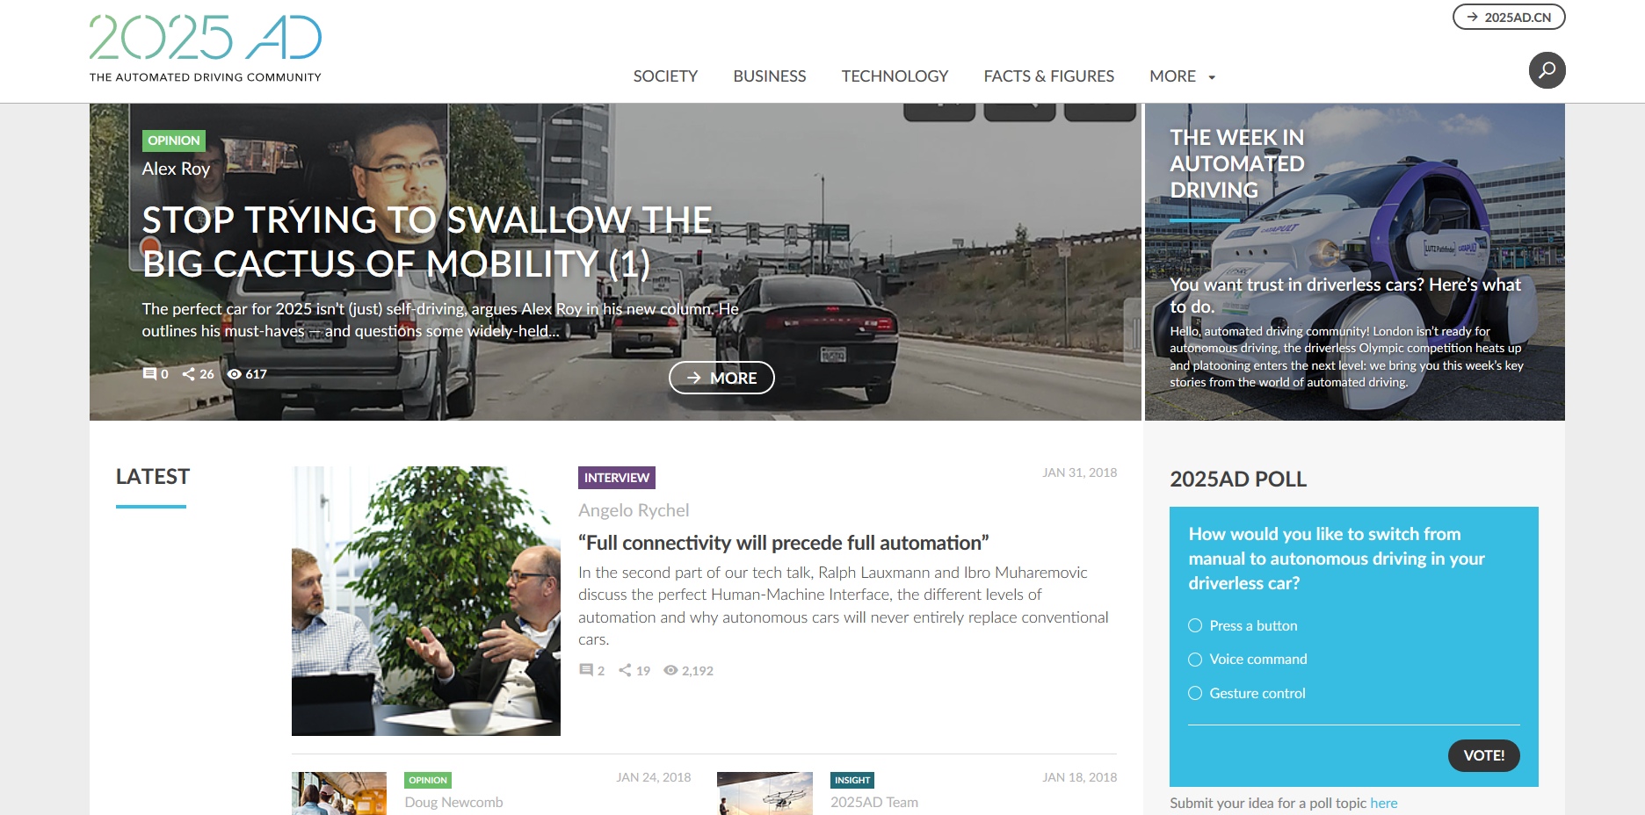1645x815 pixels.
Task: Open the Angelo Rychel interview thumbnail image
Action: (x=426, y=601)
